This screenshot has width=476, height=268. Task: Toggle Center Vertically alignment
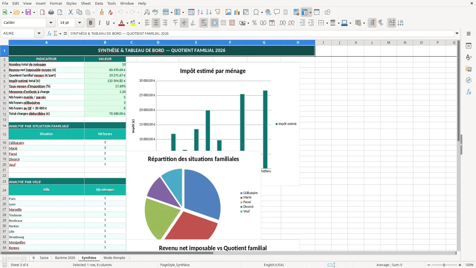pos(184,23)
